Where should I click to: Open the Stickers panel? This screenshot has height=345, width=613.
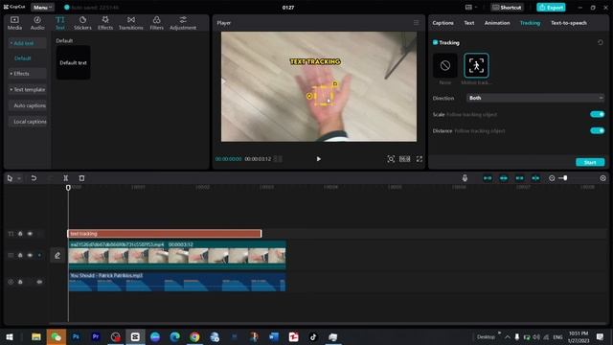[82, 23]
